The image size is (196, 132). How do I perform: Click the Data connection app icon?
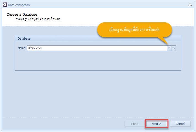[5, 5]
